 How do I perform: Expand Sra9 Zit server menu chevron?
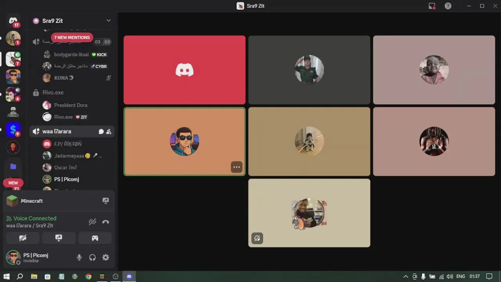coord(108,21)
